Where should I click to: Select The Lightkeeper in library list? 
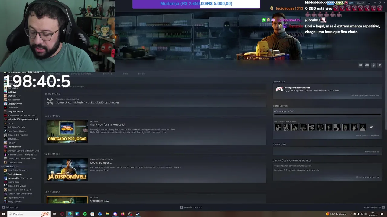coord(15,174)
